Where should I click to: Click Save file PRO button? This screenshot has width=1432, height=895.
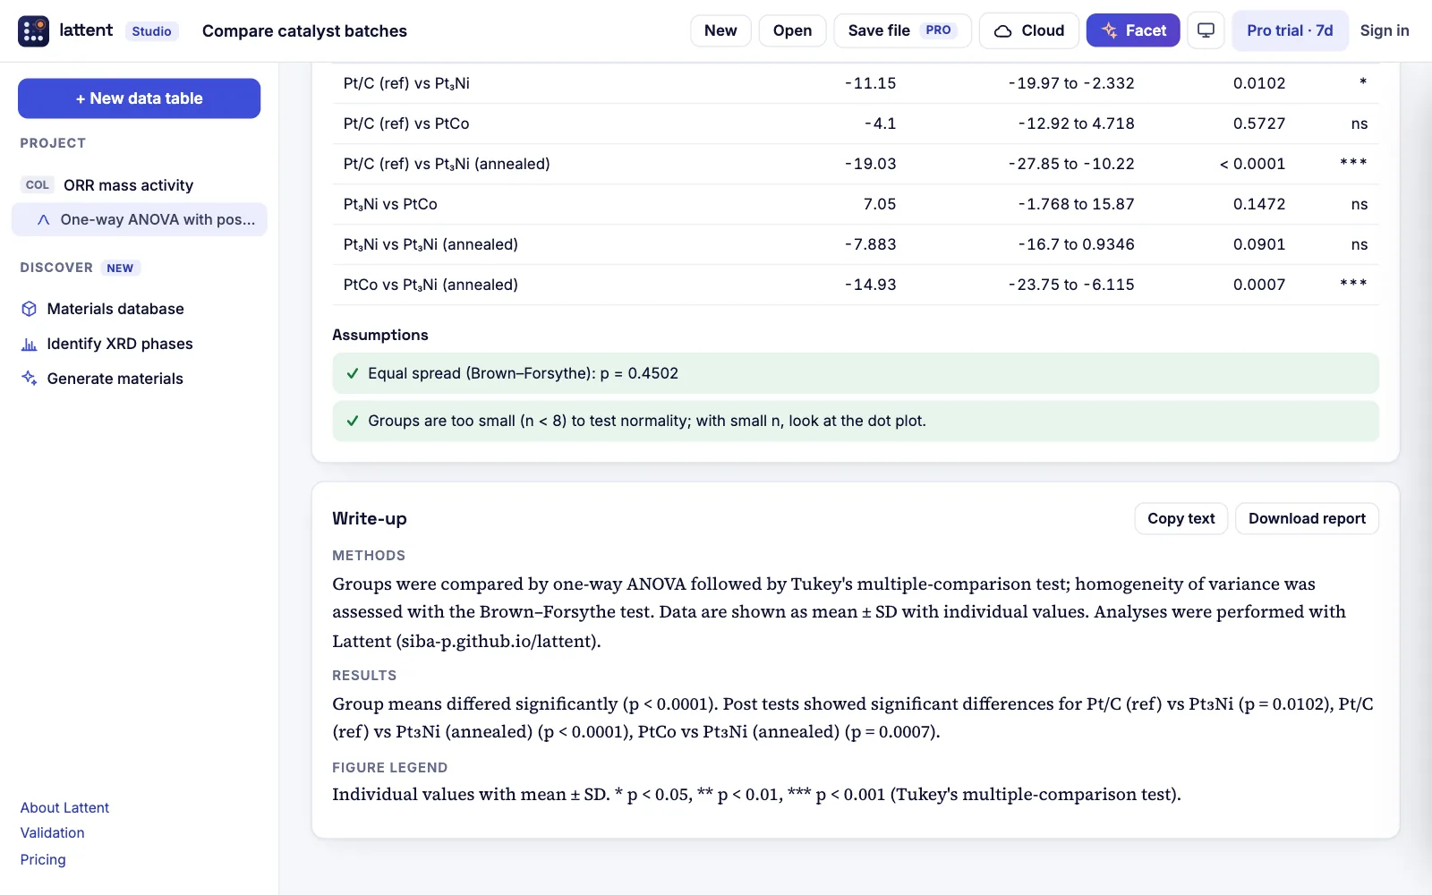point(902,30)
